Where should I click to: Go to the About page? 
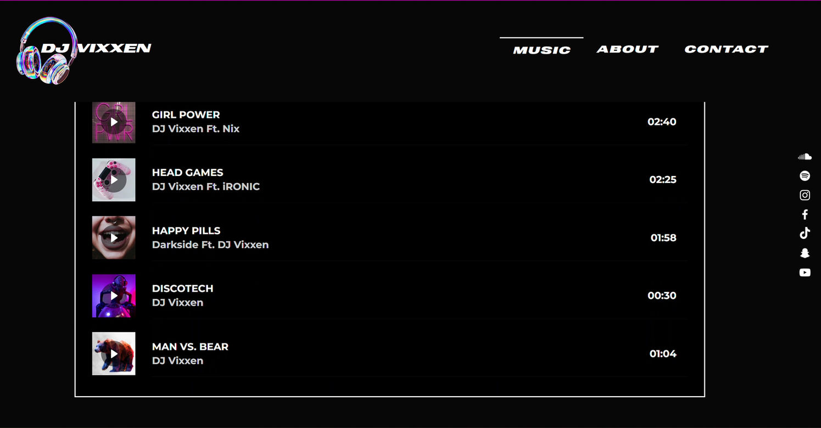tap(627, 49)
